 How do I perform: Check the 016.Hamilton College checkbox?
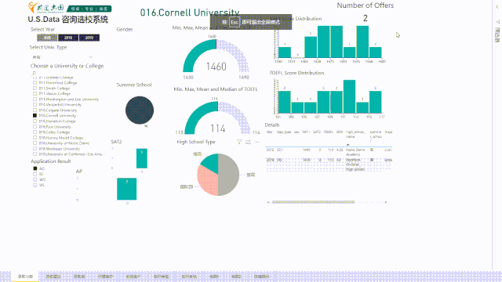tap(35, 121)
